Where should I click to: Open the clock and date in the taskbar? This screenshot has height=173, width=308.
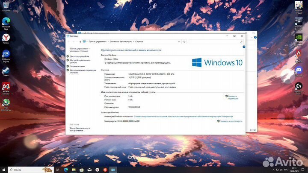(294, 170)
